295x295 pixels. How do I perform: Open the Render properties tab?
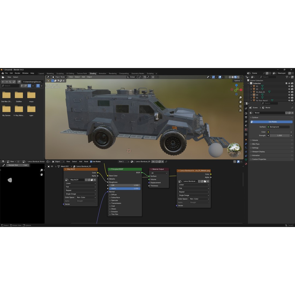[246, 113]
